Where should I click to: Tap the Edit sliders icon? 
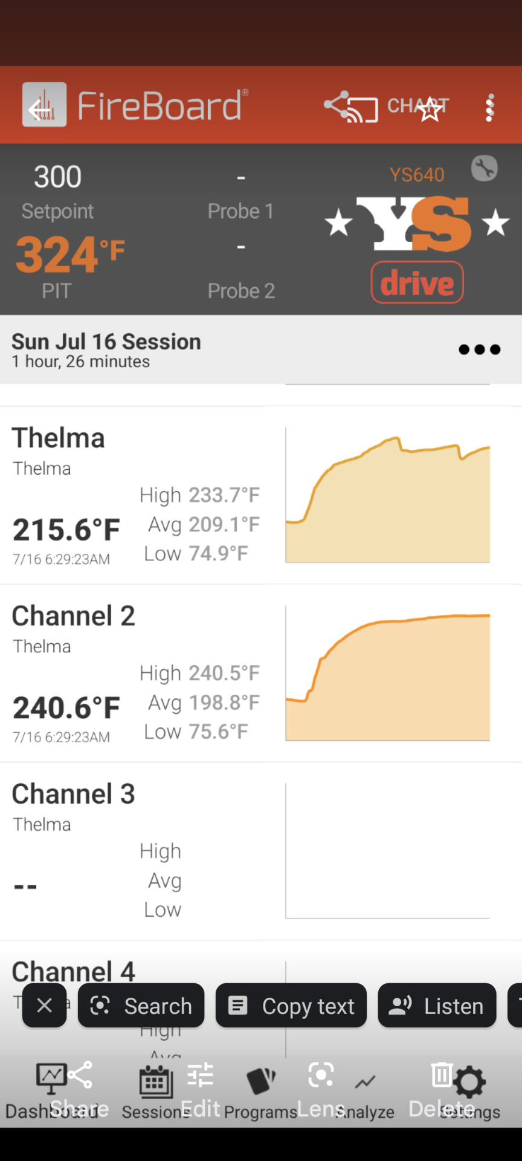(x=200, y=1075)
